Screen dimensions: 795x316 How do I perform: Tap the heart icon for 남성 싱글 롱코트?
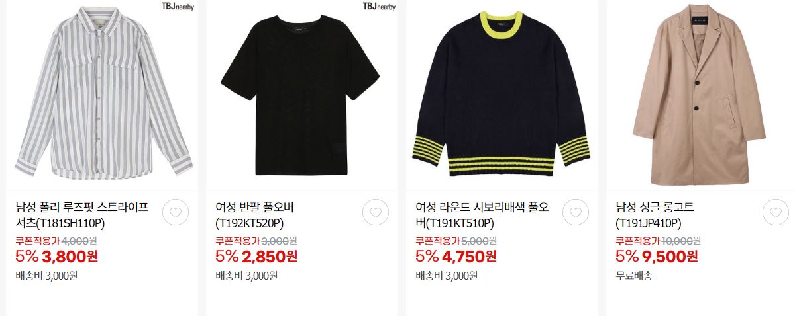tap(776, 212)
